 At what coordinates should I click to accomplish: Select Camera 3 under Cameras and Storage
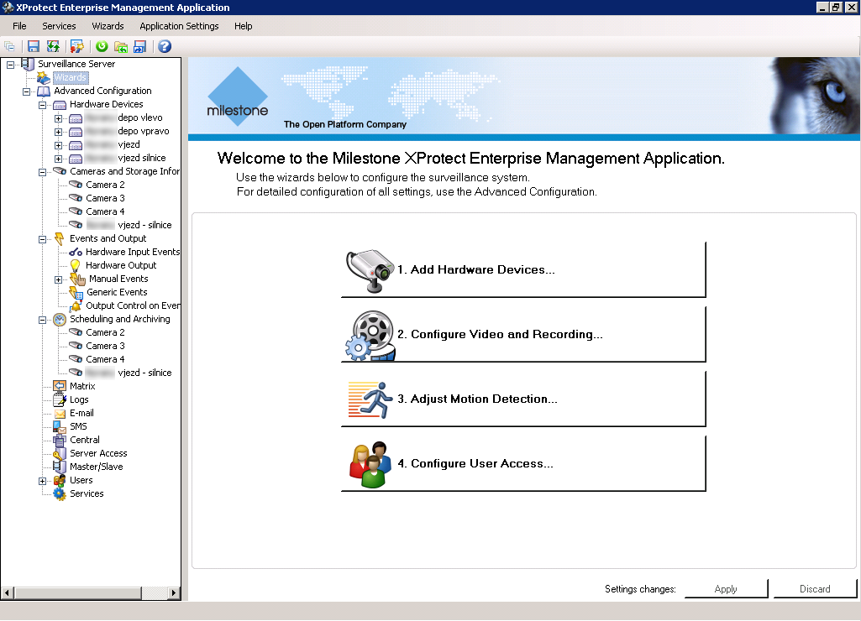tap(105, 198)
